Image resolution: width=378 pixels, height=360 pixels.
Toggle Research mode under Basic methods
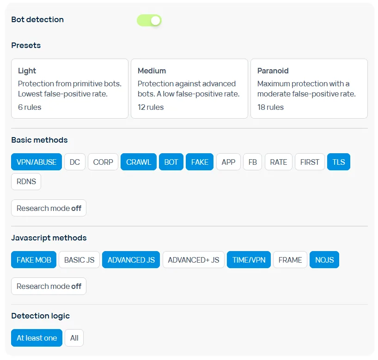pos(49,208)
